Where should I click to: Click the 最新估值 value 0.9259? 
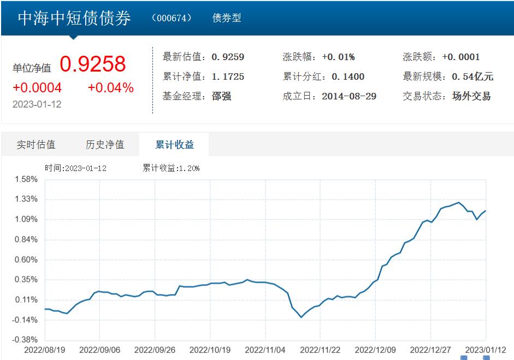(228, 57)
